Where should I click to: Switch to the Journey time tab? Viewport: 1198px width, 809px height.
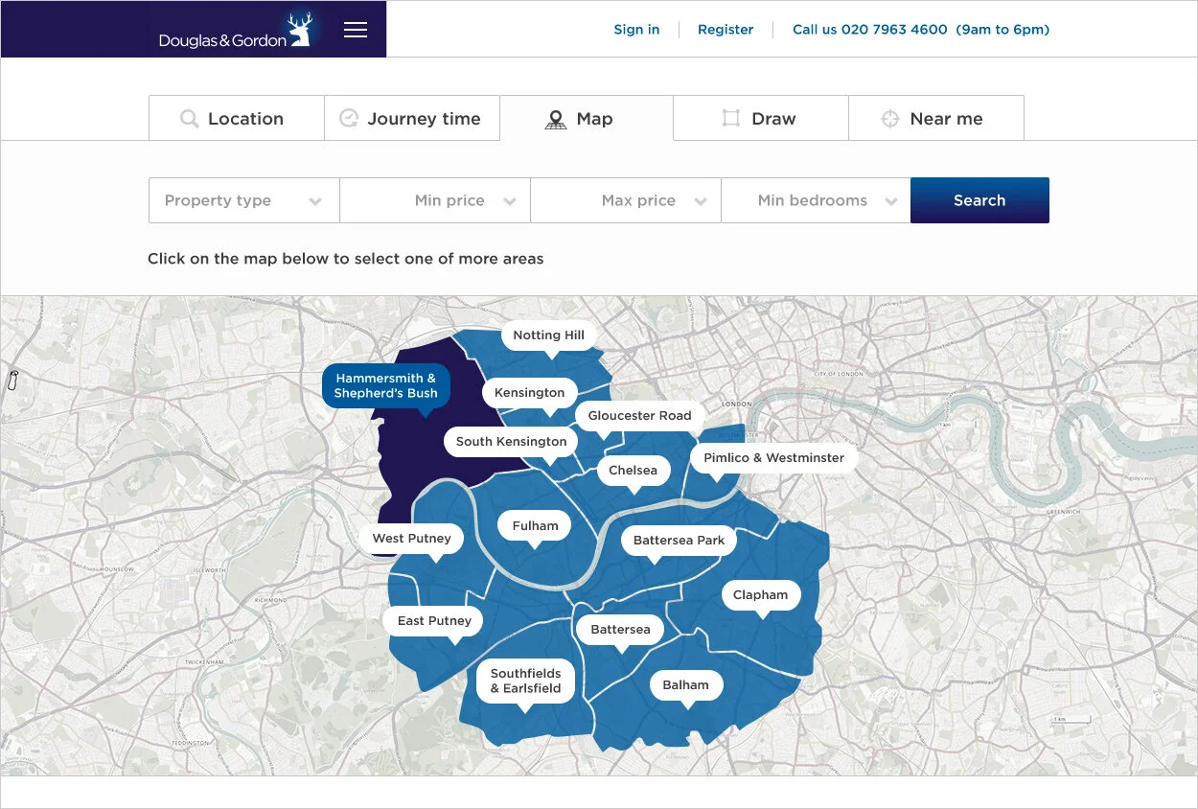click(412, 118)
